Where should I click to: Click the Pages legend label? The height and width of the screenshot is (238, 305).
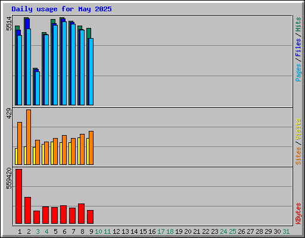tap(298, 73)
